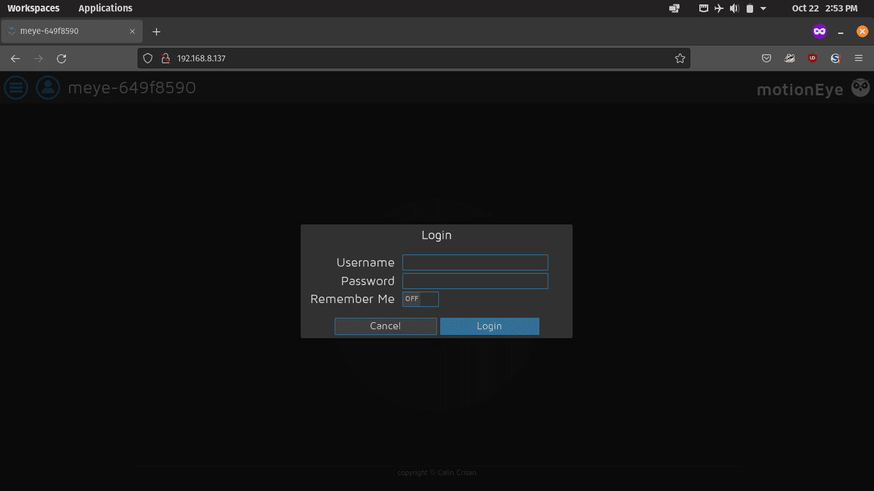
Task: Open the uBlock Origin extension
Action: click(812, 58)
